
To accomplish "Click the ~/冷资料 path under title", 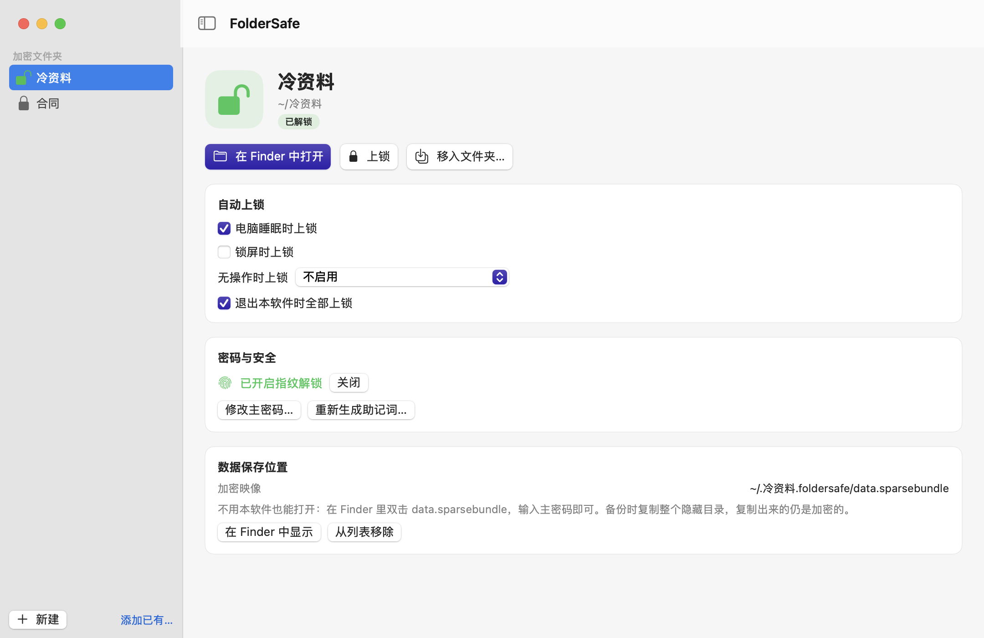I will (300, 104).
